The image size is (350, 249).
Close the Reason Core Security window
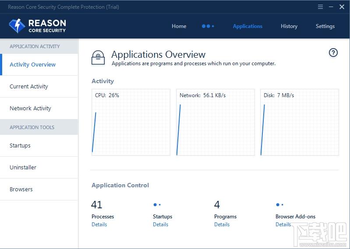[342, 7]
